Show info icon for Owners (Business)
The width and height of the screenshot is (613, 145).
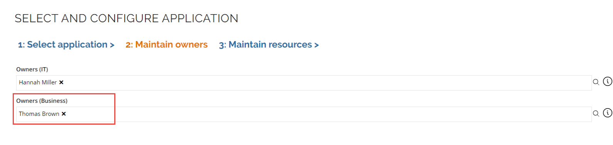coord(608,113)
